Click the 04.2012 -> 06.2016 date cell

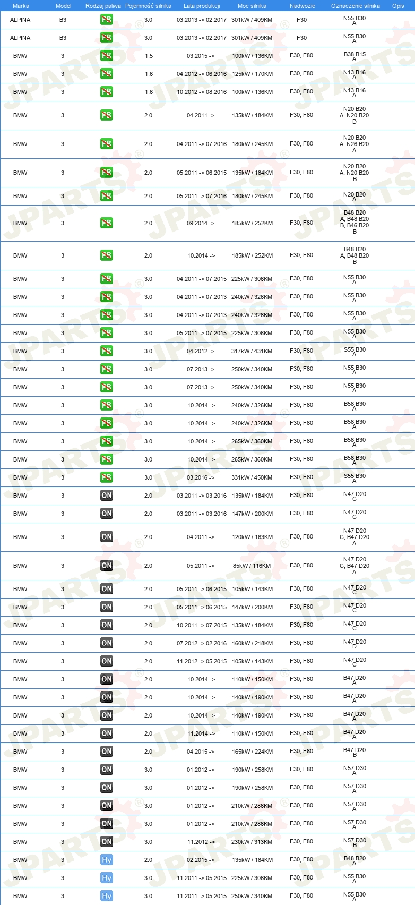(202, 74)
